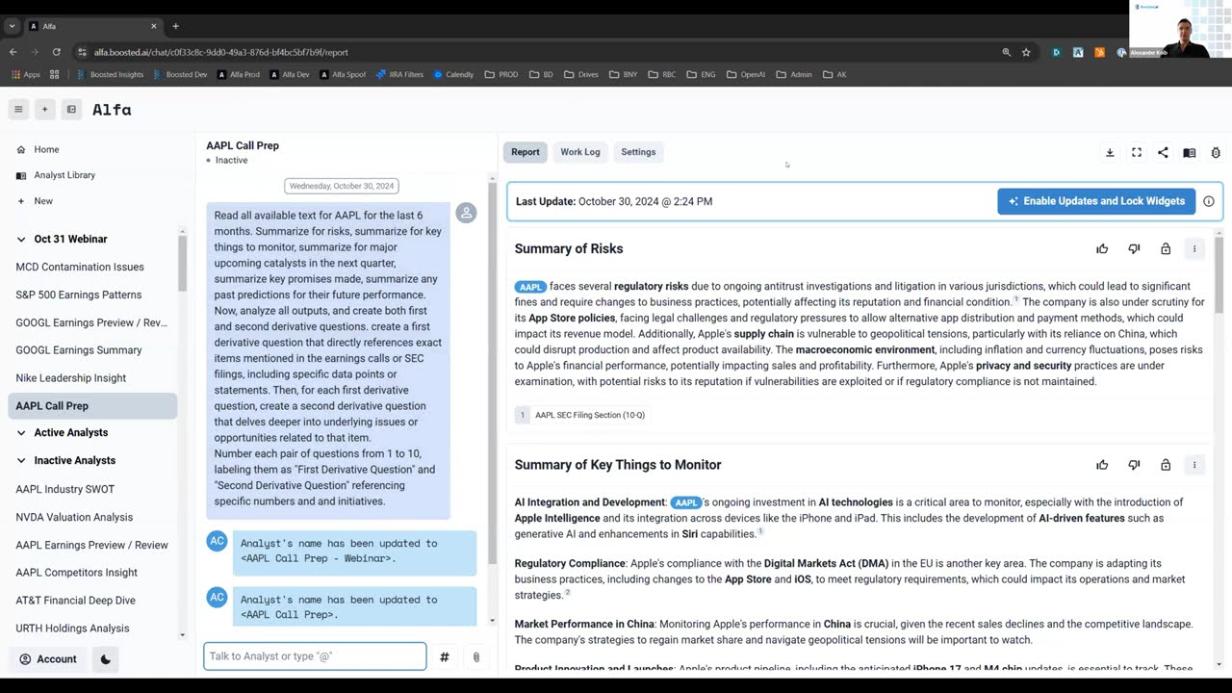Viewport: 1232px width, 693px height.
Task: Open the browser tab search dropdown
Action: (x=13, y=26)
